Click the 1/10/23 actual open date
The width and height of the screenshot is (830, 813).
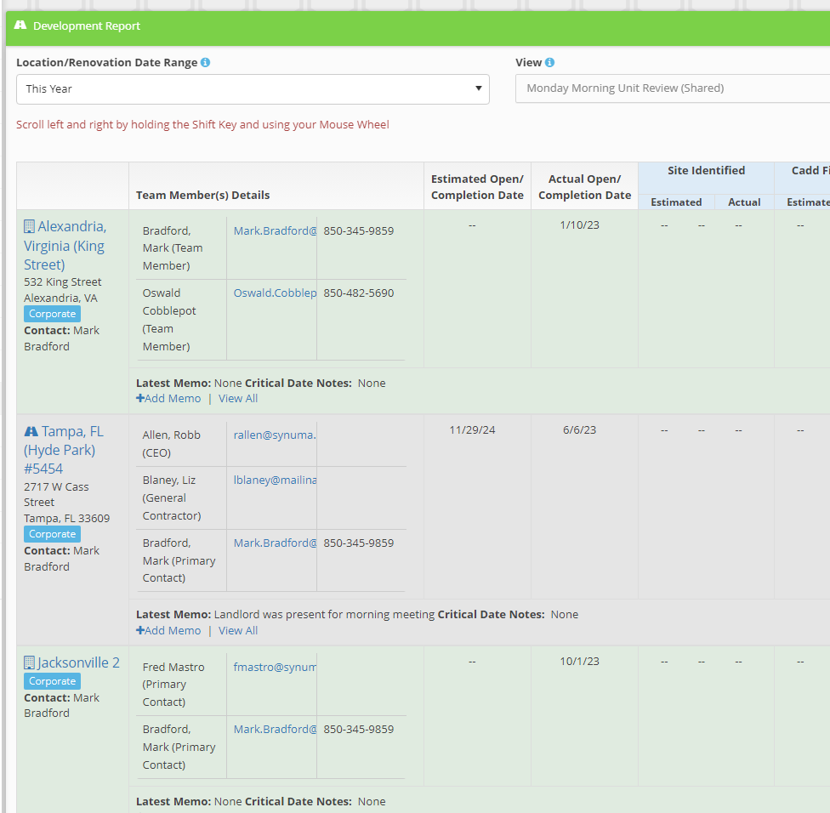(580, 225)
